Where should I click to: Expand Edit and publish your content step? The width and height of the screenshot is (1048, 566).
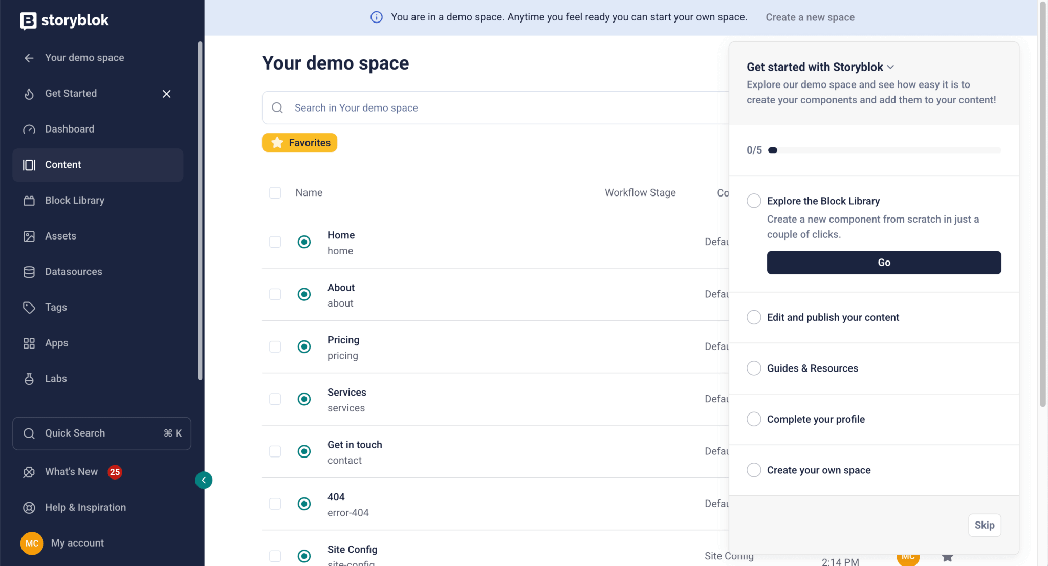[833, 317]
